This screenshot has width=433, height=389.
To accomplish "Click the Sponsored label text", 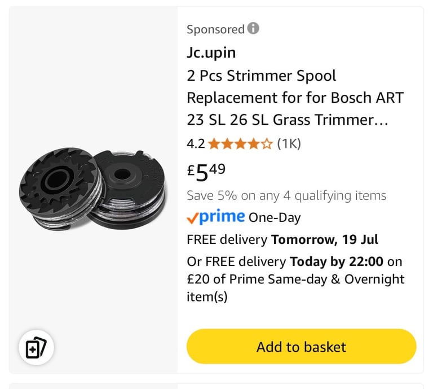I will point(216,29).
